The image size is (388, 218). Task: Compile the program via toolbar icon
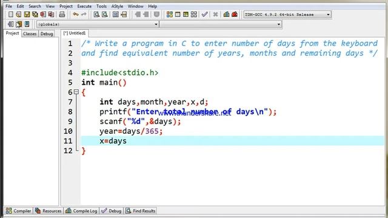(x=170, y=15)
